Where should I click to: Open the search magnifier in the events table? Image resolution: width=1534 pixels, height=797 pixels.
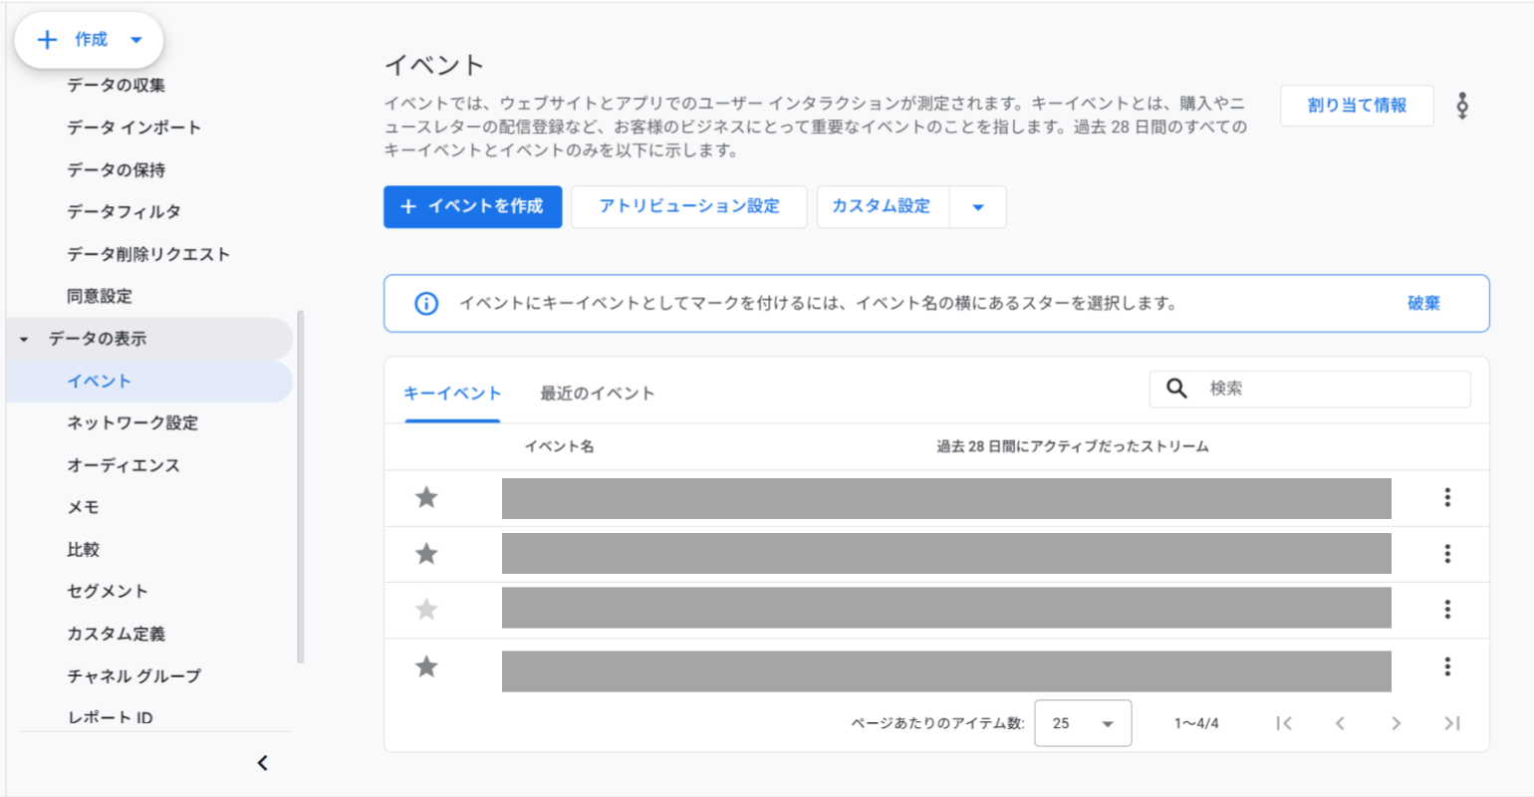click(1174, 389)
